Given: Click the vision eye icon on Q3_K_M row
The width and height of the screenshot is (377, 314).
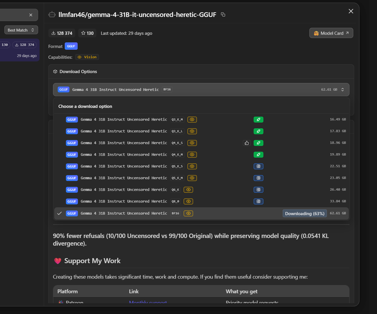Looking at the screenshot, I should click(192, 120).
